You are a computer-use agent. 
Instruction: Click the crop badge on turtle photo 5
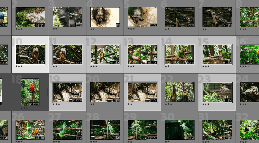click(x=152, y=25)
